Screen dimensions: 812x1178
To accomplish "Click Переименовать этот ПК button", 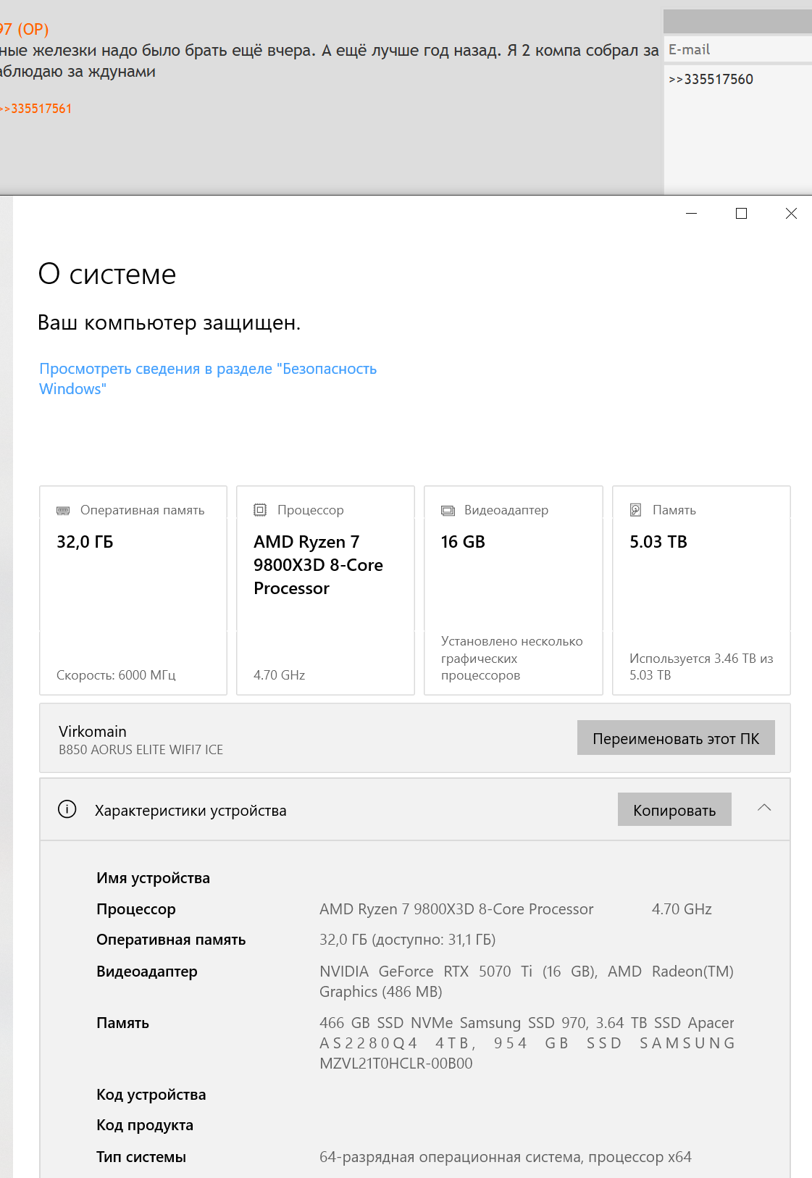I will (676, 738).
